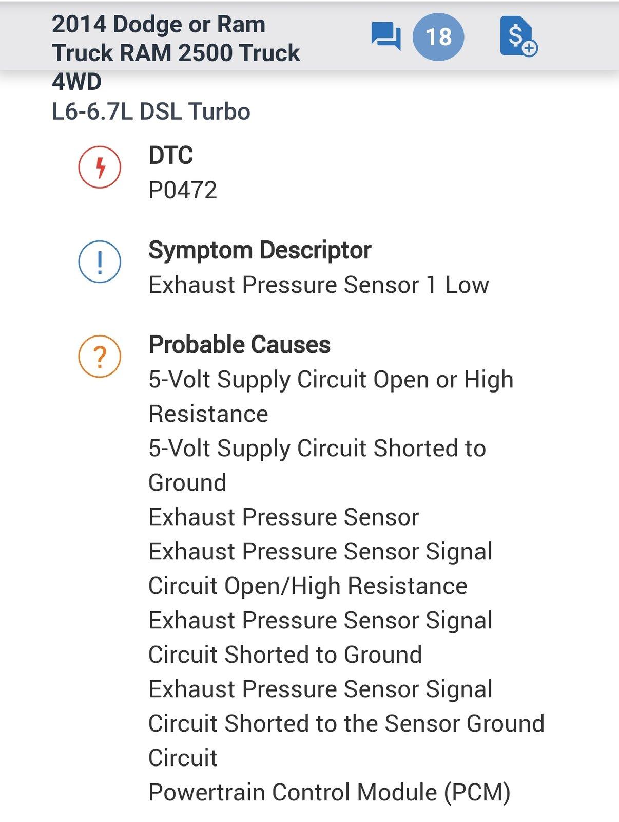Screen dimensions: 619x822
Task: Select 5-Volt Supply Circuit Shorted to Ground
Action: tap(317, 465)
